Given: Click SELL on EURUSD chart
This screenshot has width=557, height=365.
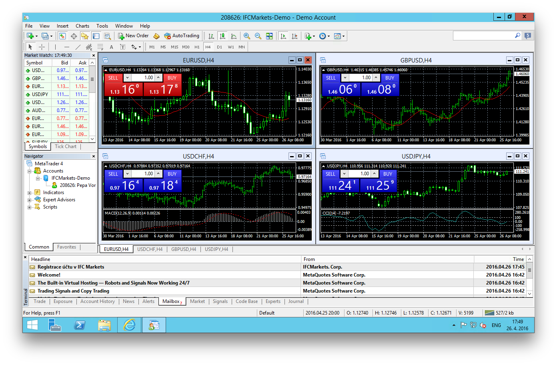Looking at the screenshot, I should (113, 78).
